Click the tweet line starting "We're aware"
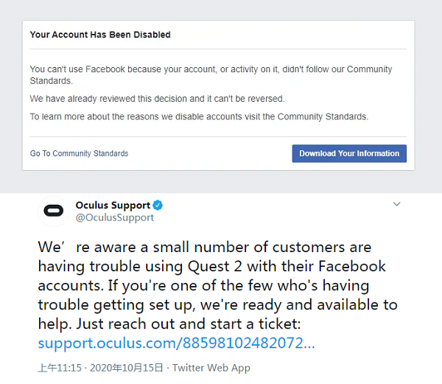The image size is (442, 384). (x=205, y=247)
